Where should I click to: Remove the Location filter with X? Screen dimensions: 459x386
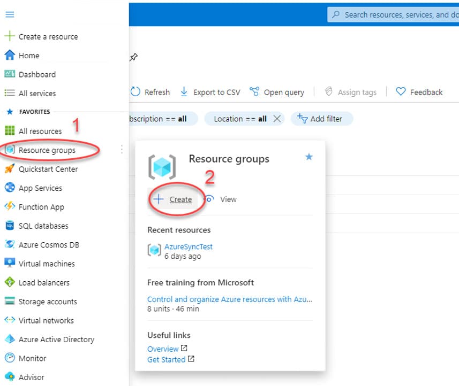[x=277, y=119]
